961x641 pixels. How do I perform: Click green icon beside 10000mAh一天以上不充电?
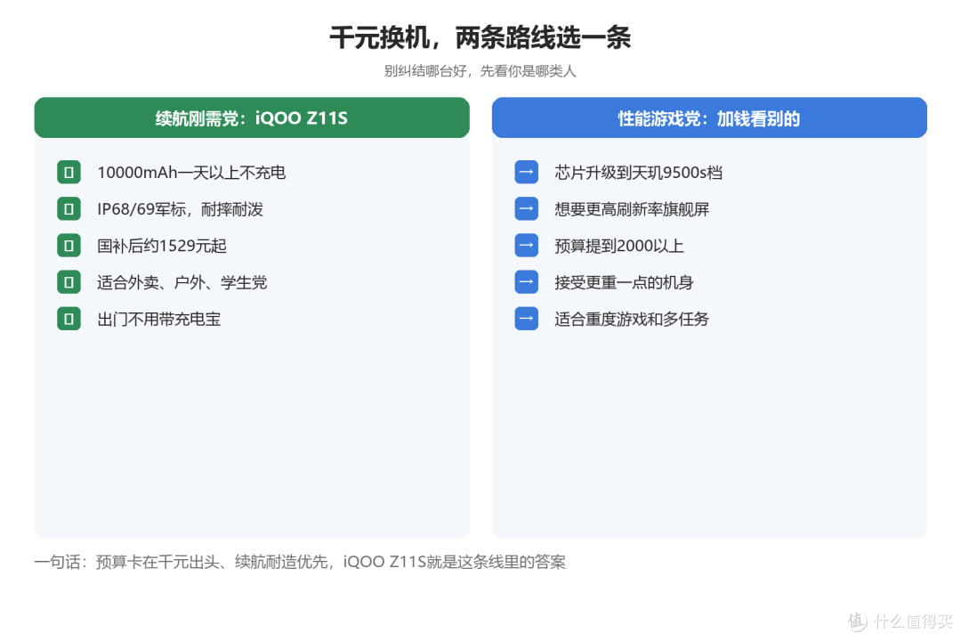[x=69, y=173]
